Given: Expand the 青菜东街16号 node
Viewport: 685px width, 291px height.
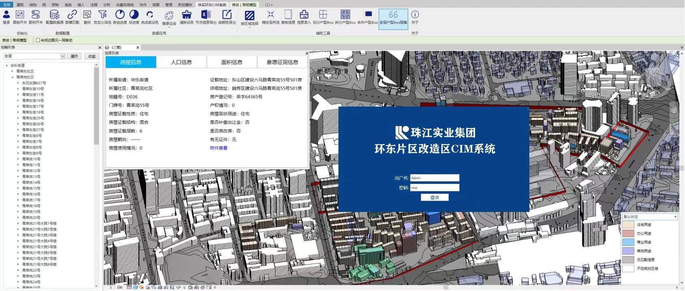Looking at the screenshot, I should point(18,101).
